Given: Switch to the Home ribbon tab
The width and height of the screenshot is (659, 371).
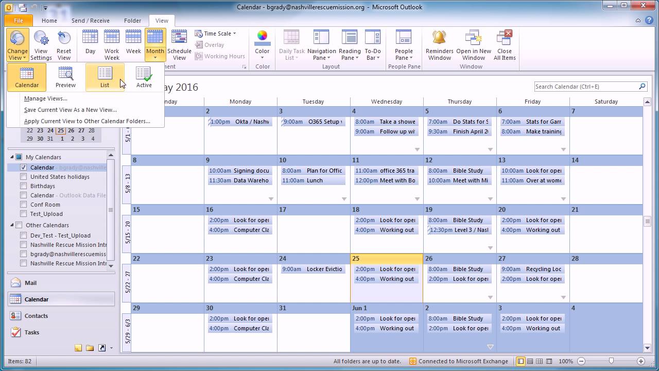Looking at the screenshot, I should pyautogui.click(x=49, y=21).
